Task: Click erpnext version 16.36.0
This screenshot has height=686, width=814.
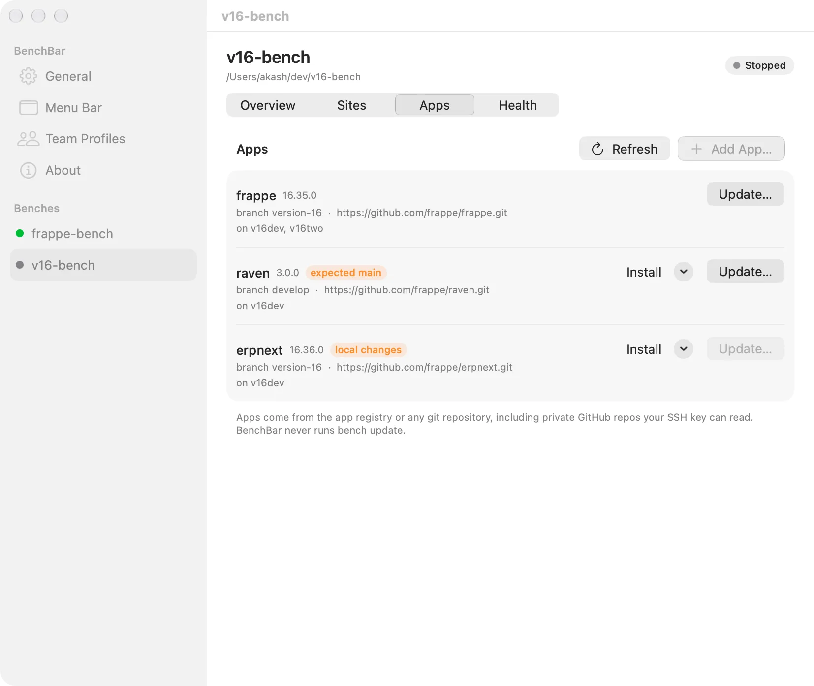Action: pyautogui.click(x=306, y=350)
